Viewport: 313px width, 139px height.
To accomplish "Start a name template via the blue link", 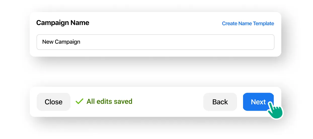I will 248,24.
